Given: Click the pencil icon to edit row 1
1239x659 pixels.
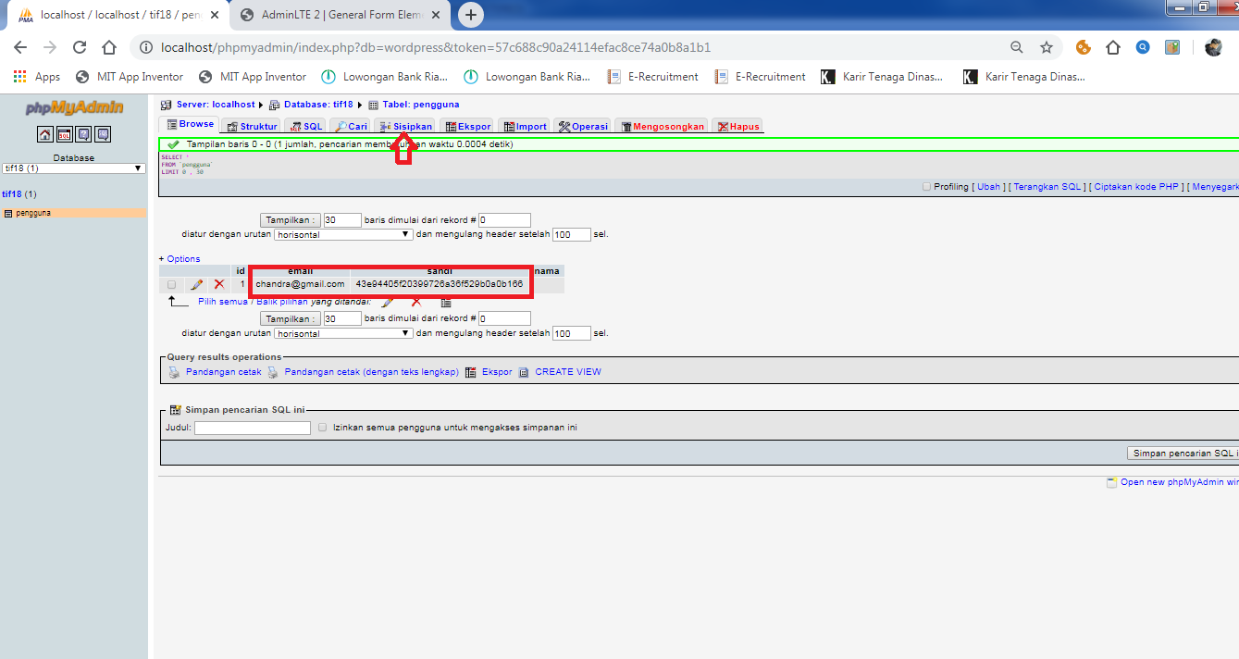Looking at the screenshot, I should click(x=197, y=284).
